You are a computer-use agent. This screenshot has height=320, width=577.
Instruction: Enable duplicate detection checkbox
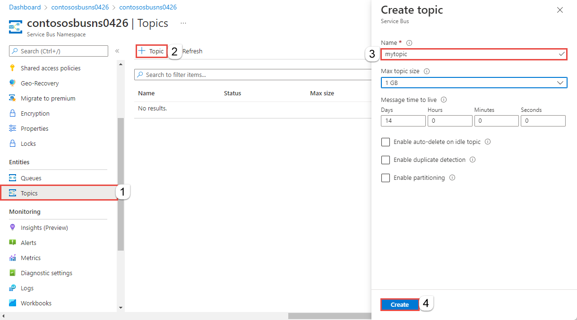coord(386,160)
